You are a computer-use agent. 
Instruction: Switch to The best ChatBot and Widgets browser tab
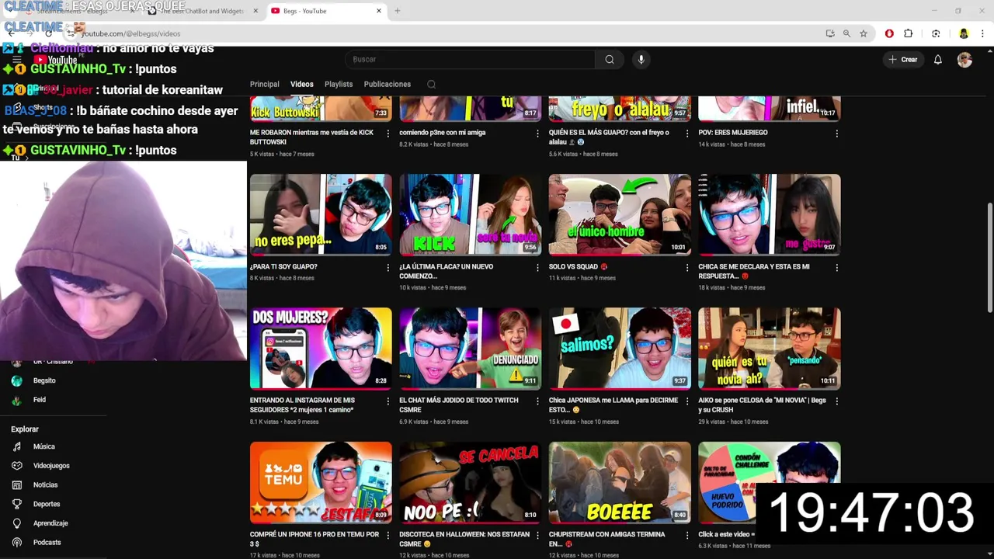pos(202,11)
